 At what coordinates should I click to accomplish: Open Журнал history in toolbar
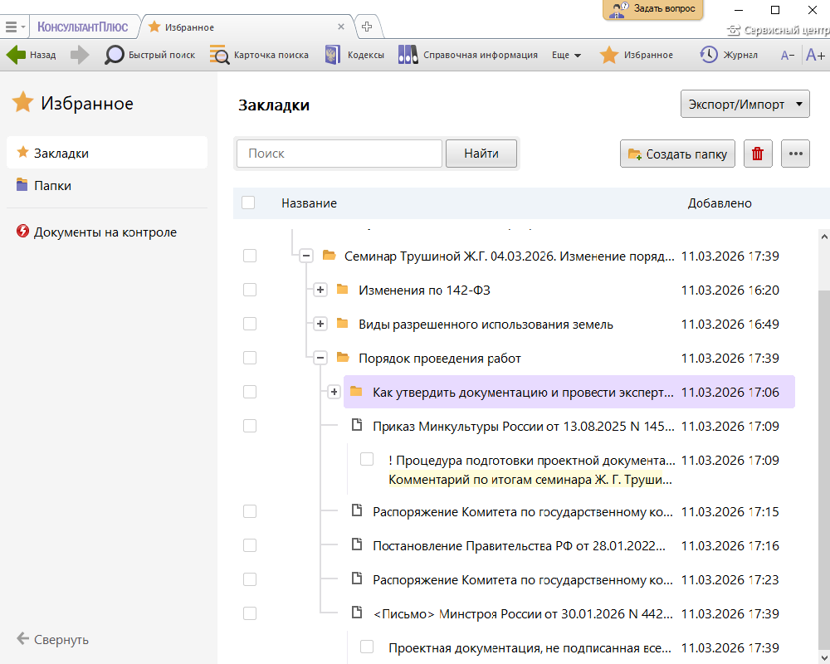(729, 55)
